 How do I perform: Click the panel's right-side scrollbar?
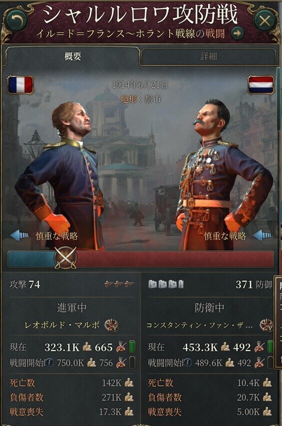click(x=279, y=99)
